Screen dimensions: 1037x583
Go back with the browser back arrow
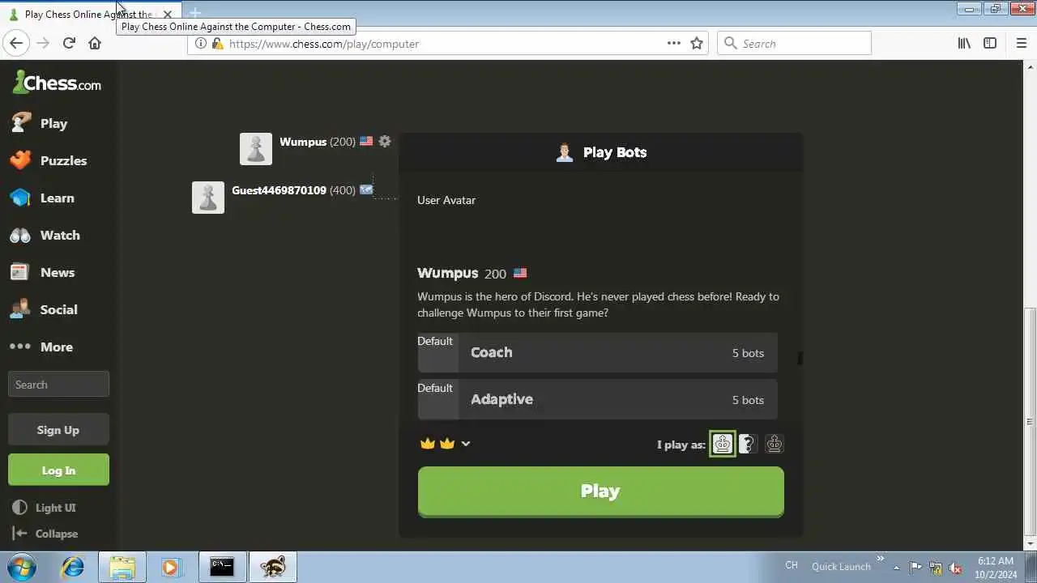tap(16, 44)
